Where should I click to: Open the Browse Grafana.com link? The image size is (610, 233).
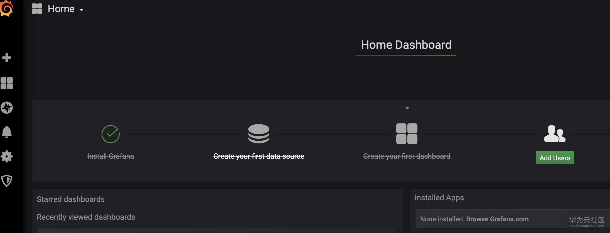coord(497,219)
